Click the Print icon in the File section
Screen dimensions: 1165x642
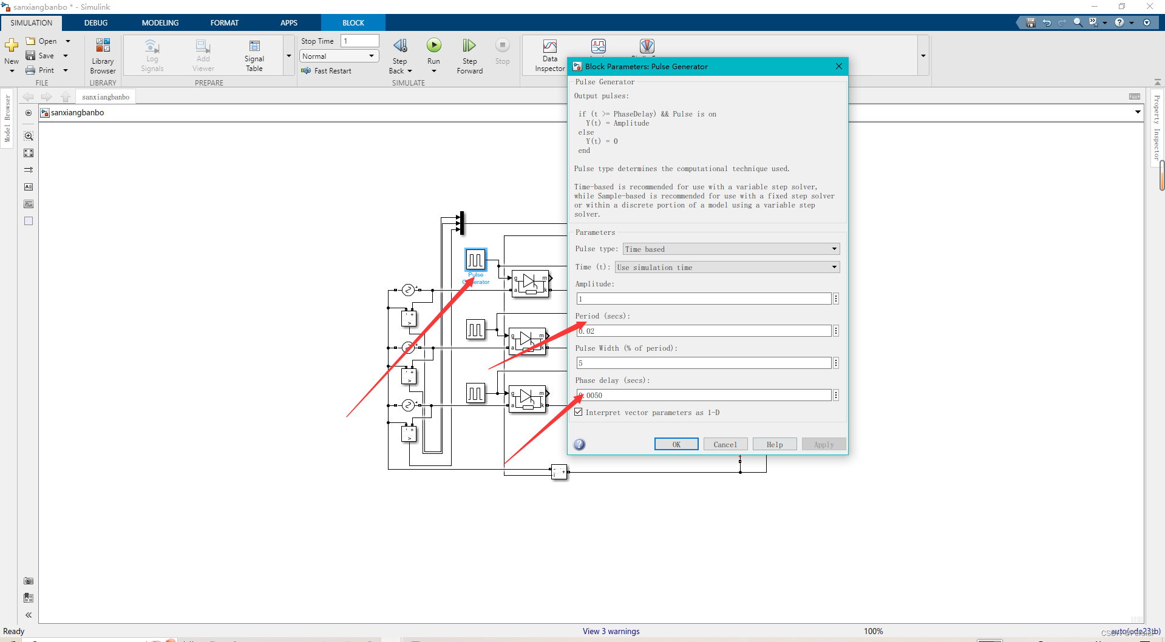pyautogui.click(x=30, y=70)
